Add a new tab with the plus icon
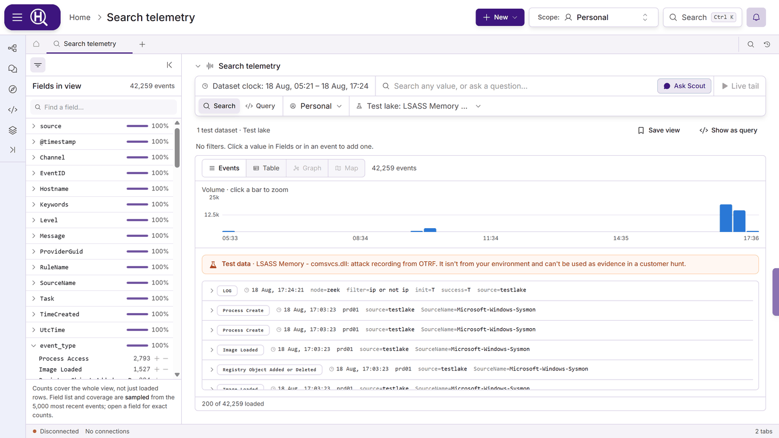779x438 pixels. tap(142, 44)
